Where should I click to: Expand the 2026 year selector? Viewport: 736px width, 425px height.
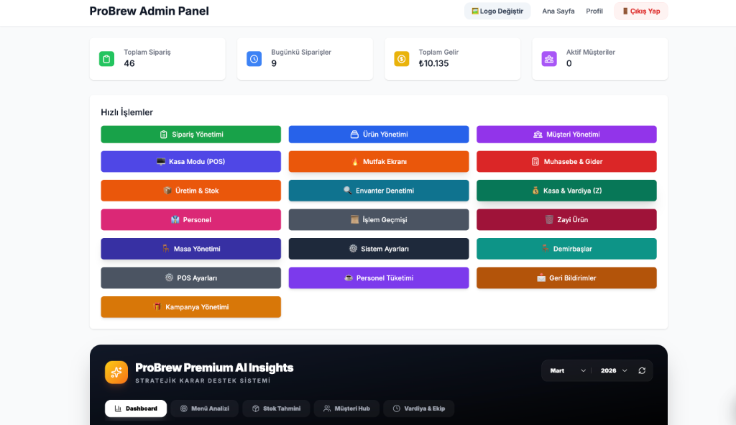(x=614, y=370)
